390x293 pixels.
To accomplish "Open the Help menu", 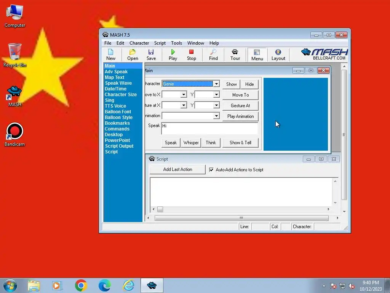I will click(x=214, y=43).
